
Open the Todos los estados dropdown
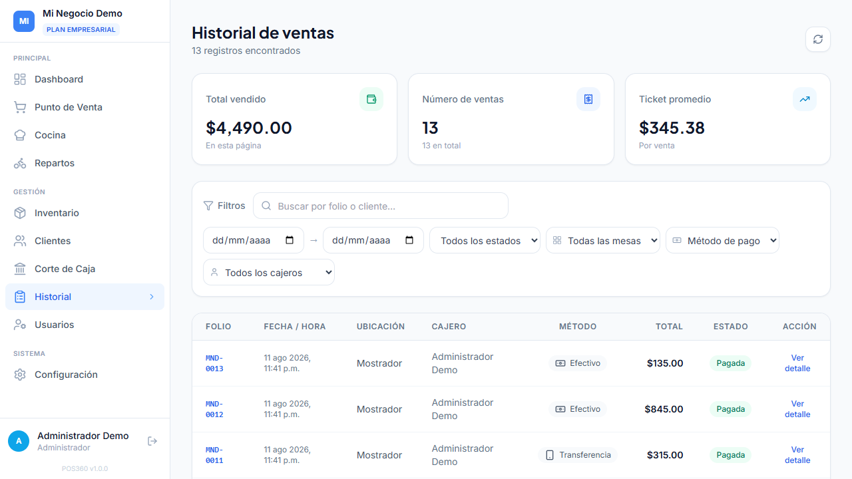(x=485, y=240)
